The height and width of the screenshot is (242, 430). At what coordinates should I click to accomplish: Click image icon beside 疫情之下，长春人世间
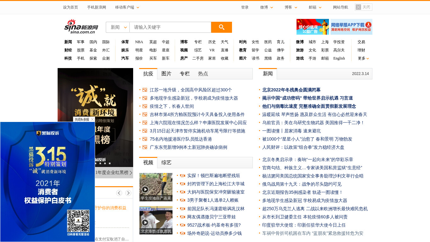click(145, 106)
